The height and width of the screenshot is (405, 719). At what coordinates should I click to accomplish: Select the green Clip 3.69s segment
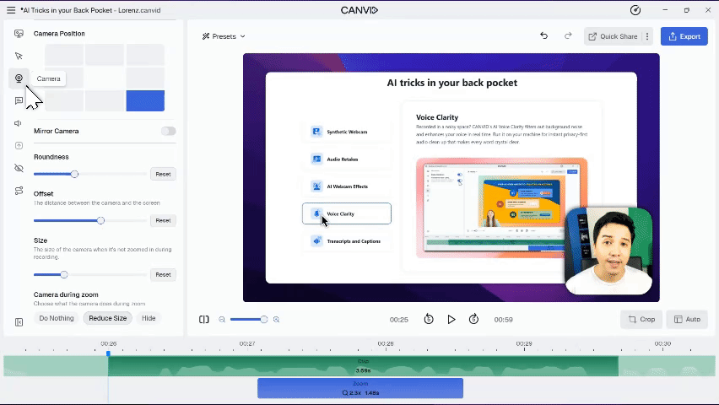363,366
